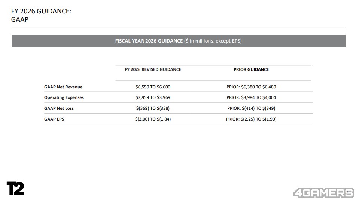Image resolution: width=356 pixels, height=199 pixels.
Task: Click the FY 2026 GUIDANCE: GAAP title
Action: tap(41, 12)
